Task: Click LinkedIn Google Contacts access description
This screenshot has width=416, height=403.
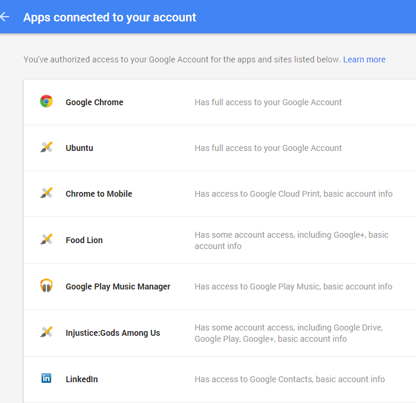Action: coord(289,379)
